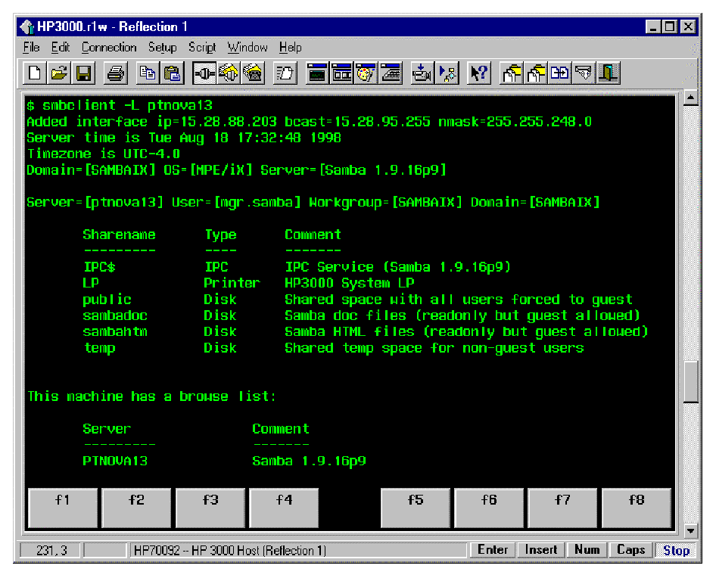Click the f2 function key button
This screenshot has height=578, width=716.
pyautogui.click(x=136, y=508)
